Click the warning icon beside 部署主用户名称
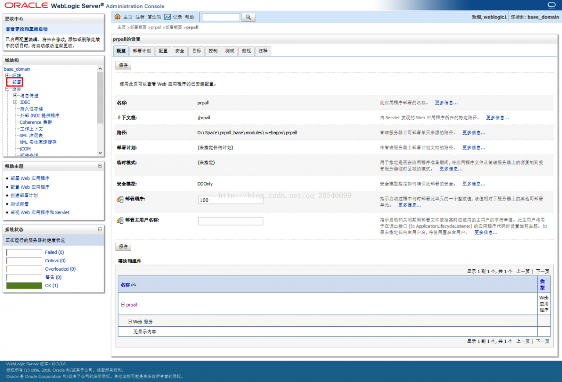The width and height of the screenshot is (562, 382). 120,220
